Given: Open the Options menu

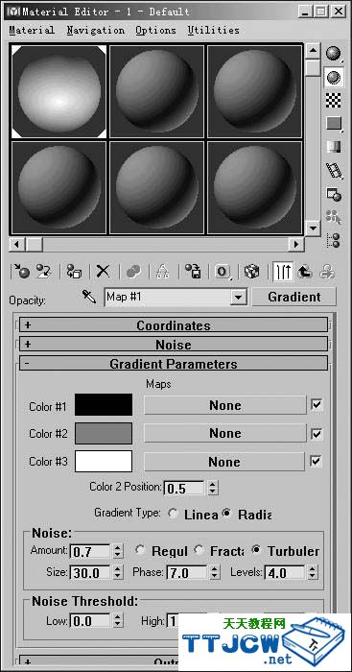Looking at the screenshot, I should (156, 31).
